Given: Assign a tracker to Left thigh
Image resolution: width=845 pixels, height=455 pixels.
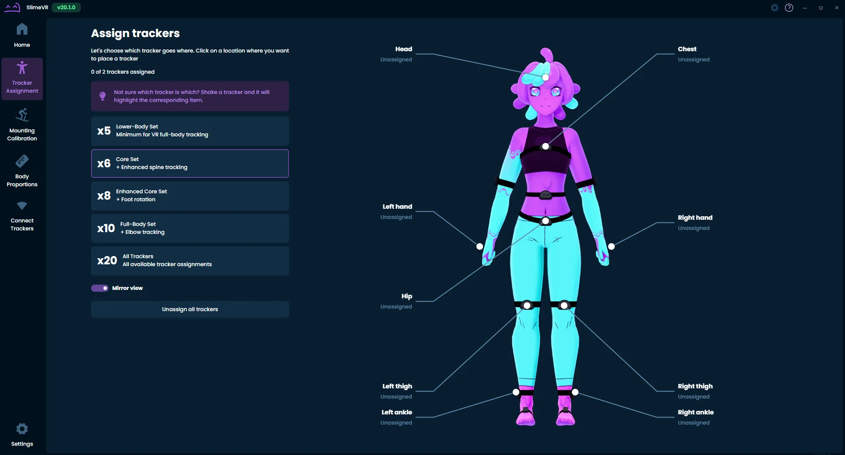Looking at the screenshot, I should pyautogui.click(x=396, y=391).
